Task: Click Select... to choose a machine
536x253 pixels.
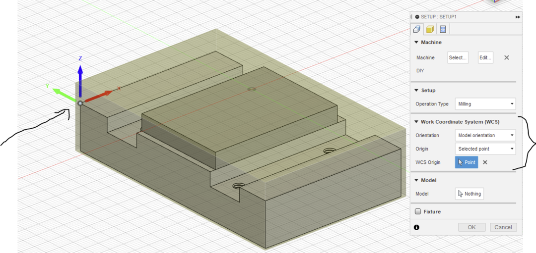Action: 458,57
